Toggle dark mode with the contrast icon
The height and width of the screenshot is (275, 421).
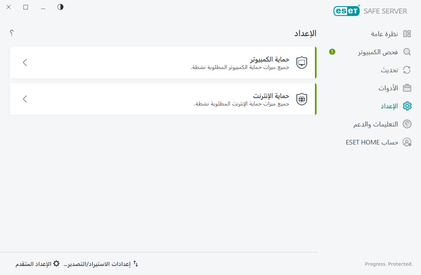point(60,7)
